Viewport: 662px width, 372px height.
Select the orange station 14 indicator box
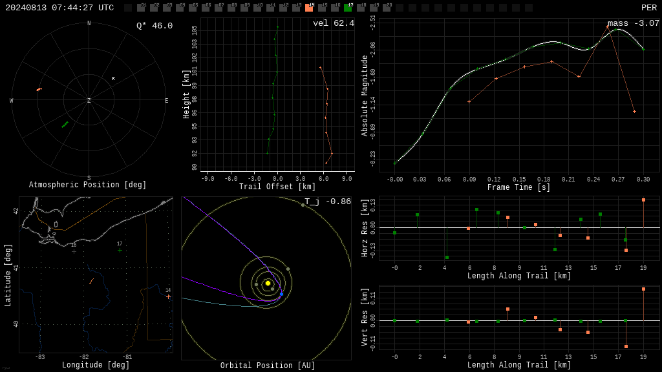tap(310, 8)
